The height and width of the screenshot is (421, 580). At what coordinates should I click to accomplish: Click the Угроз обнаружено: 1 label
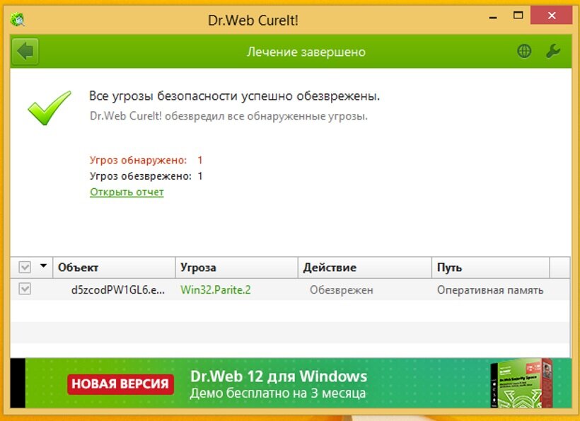click(x=146, y=160)
